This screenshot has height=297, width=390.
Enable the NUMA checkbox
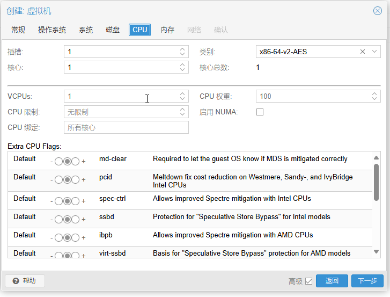tap(260, 112)
